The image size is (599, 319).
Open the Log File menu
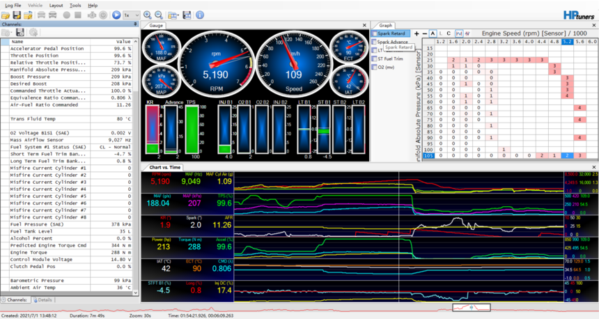coord(13,6)
